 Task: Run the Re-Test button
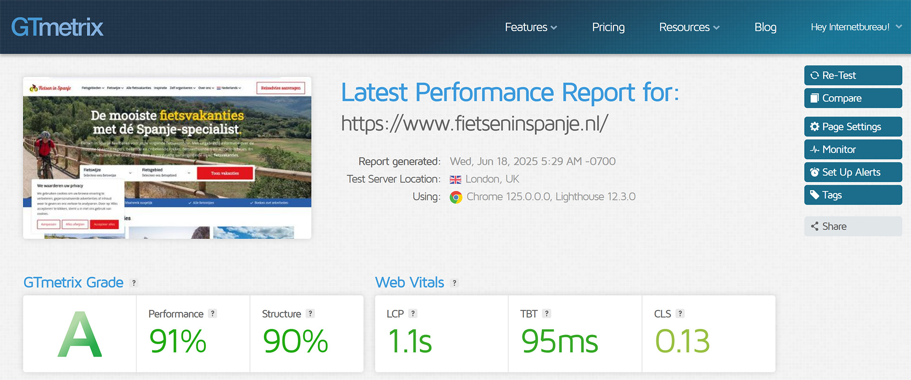(x=853, y=75)
